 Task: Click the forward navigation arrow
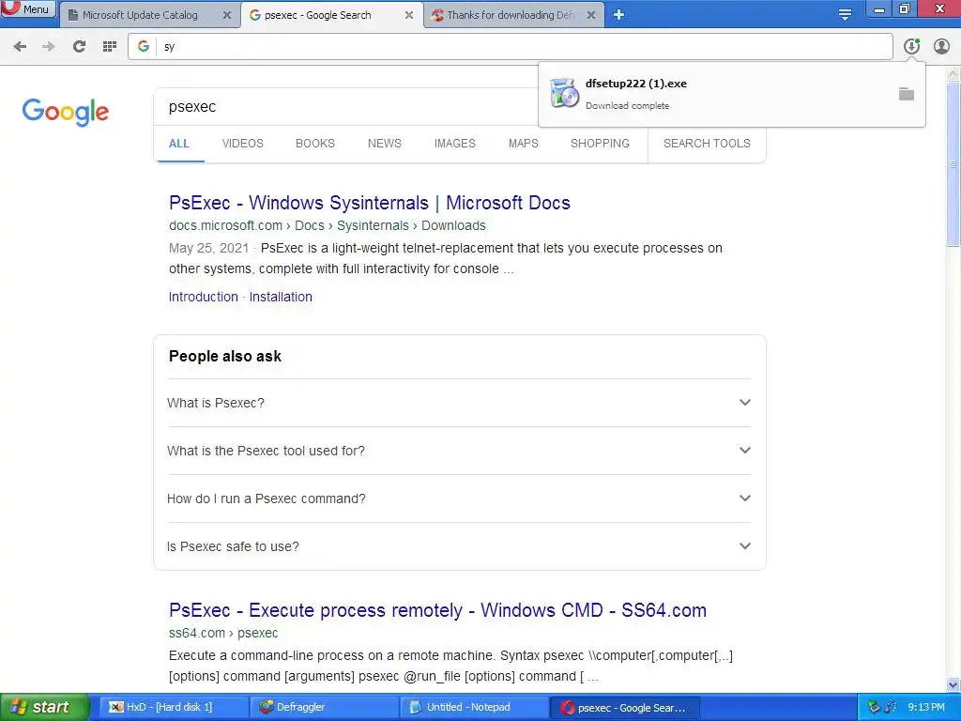[49, 47]
